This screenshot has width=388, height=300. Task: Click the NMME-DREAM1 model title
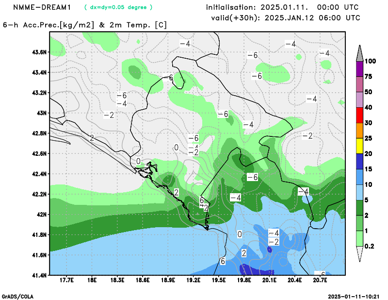42,7
